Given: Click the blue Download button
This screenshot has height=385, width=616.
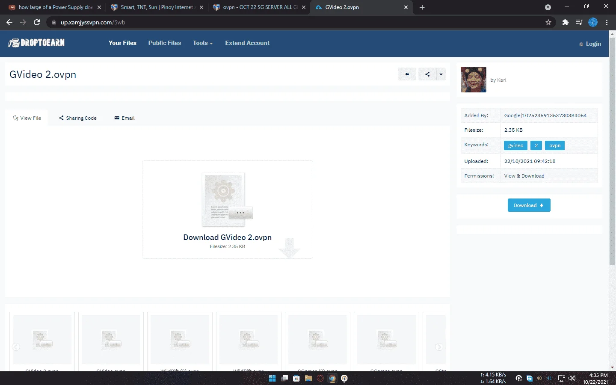Looking at the screenshot, I should coord(529,205).
